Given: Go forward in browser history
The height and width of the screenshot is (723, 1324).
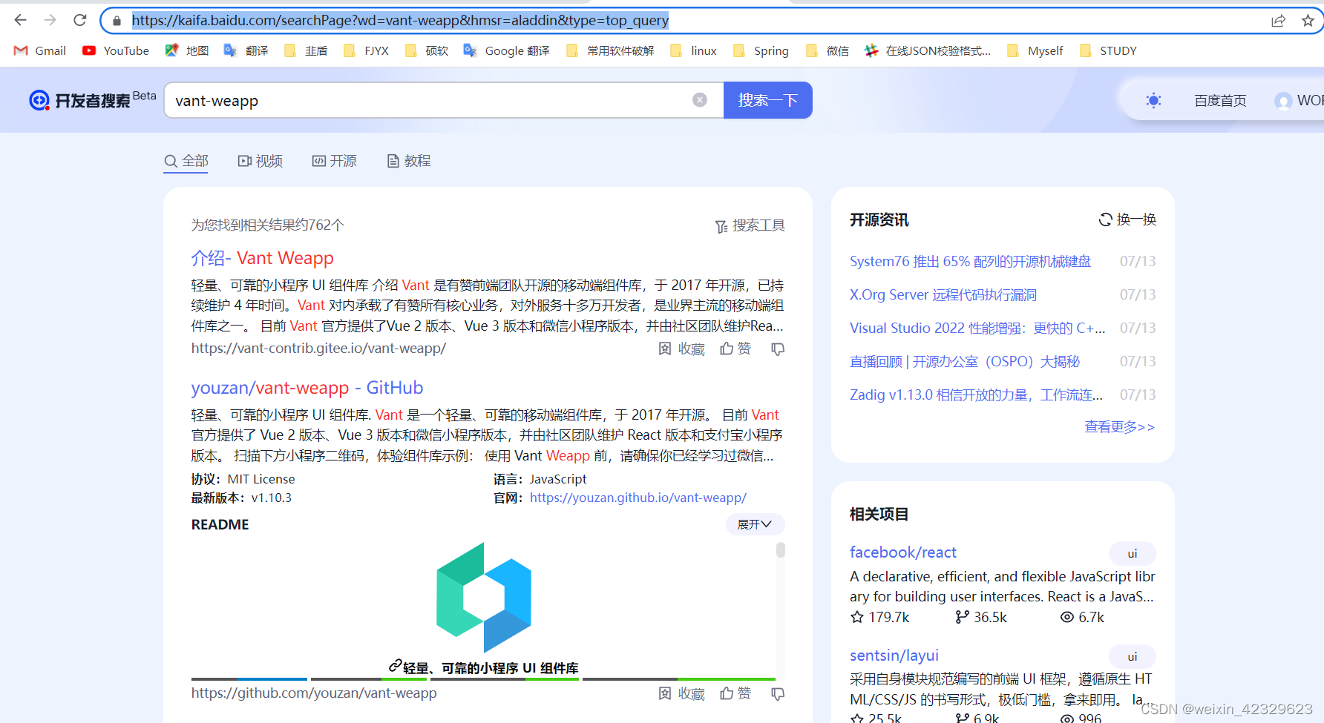Looking at the screenshot, I should click(50, 20).
